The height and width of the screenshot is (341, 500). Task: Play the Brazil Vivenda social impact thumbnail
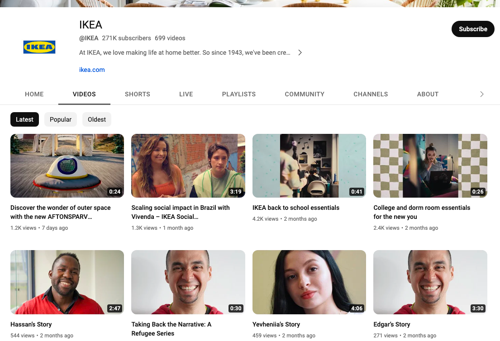point(188,166)
